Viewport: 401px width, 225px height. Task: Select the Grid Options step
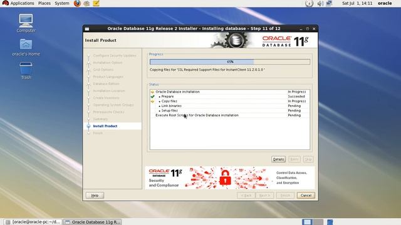(x=103, y=69)
